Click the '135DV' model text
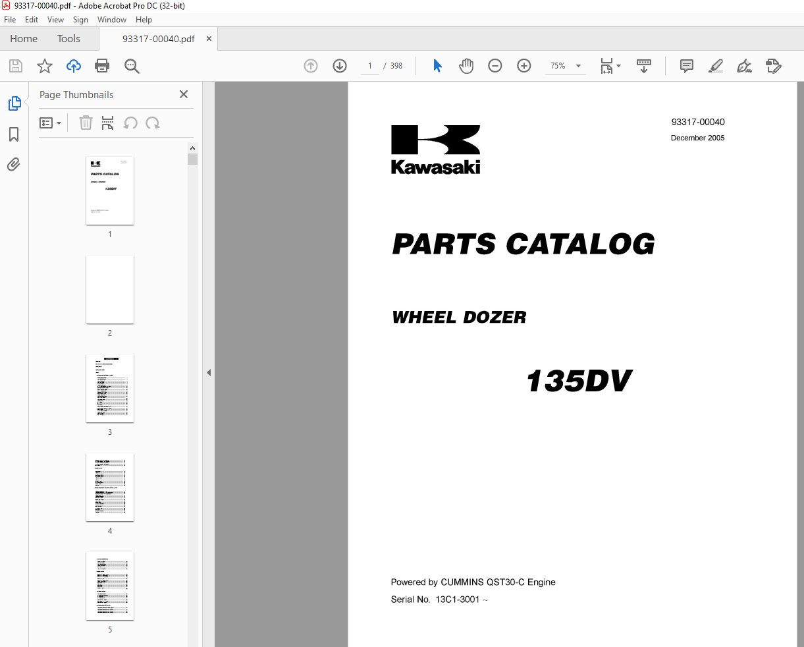 [x=579, y=381]
